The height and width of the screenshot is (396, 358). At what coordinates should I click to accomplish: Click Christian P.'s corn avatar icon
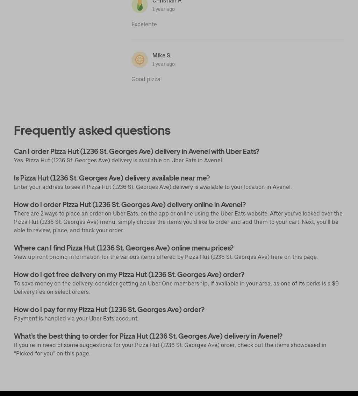click(x=139, y=5)
